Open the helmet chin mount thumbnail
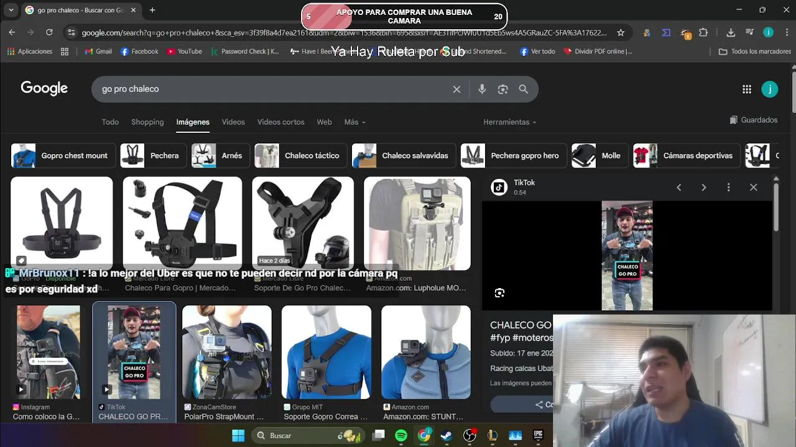The width and height of the screenshot is (796, 447). point(303,223)
